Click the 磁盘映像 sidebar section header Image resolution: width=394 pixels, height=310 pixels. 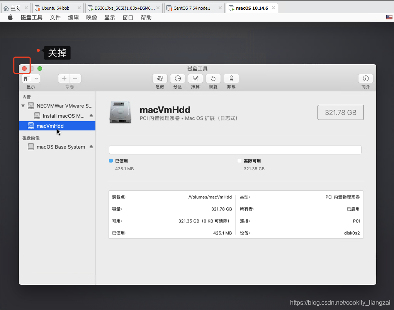click(31, 138)
